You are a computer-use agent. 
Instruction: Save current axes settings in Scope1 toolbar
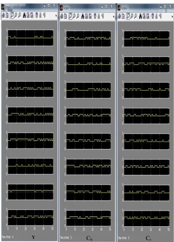(x=28, y=15)
